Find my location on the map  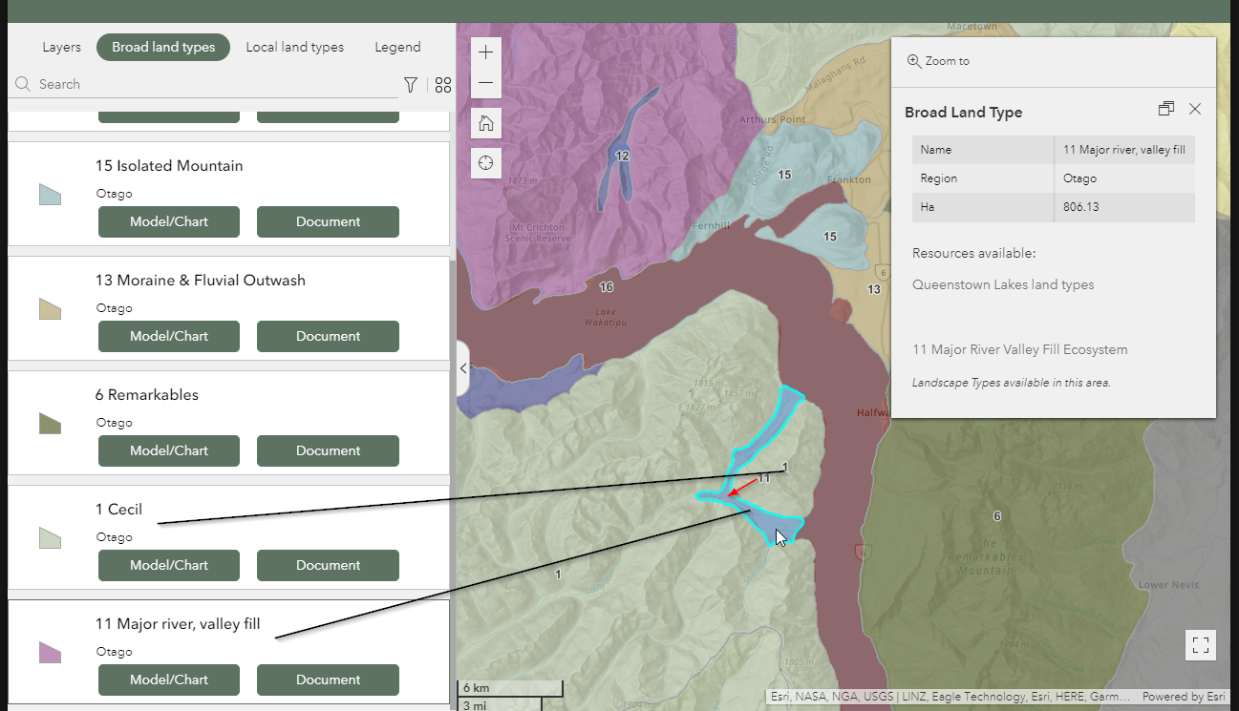click(486, 162)
